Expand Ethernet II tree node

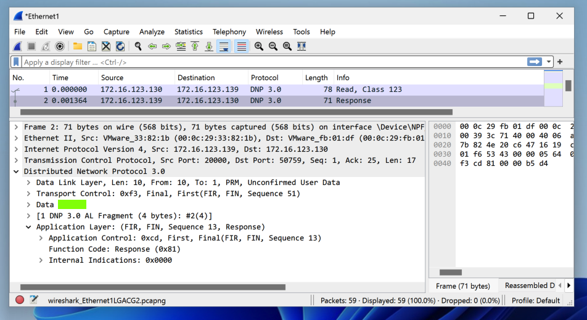point(16,138)
